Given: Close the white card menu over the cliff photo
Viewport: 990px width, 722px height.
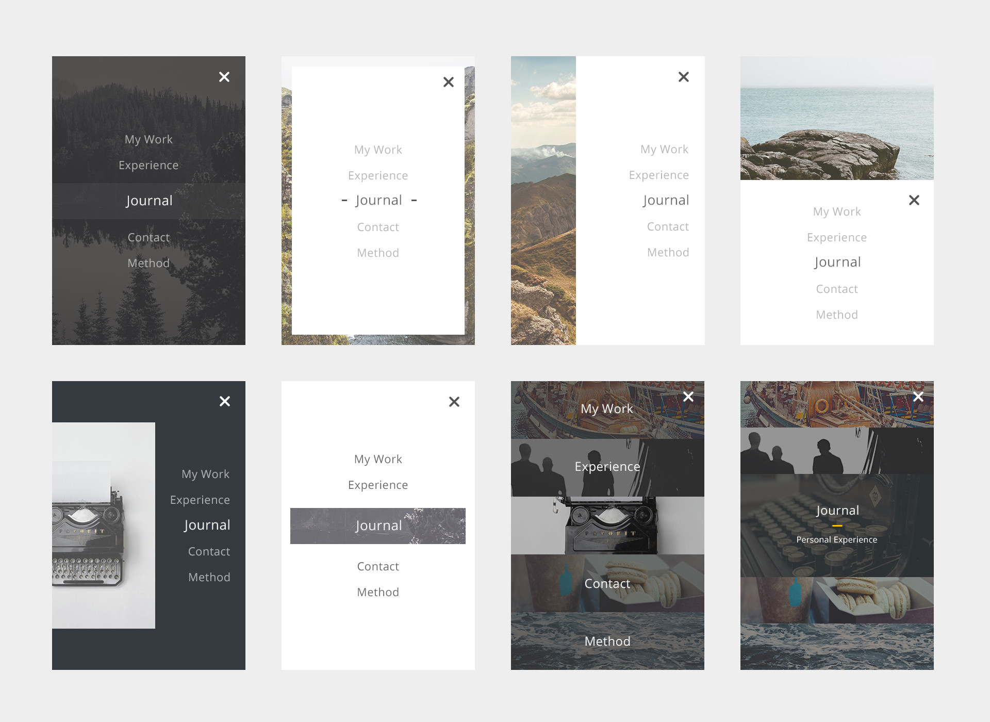Looking at the screenshot, I should [x=449, y=82].
